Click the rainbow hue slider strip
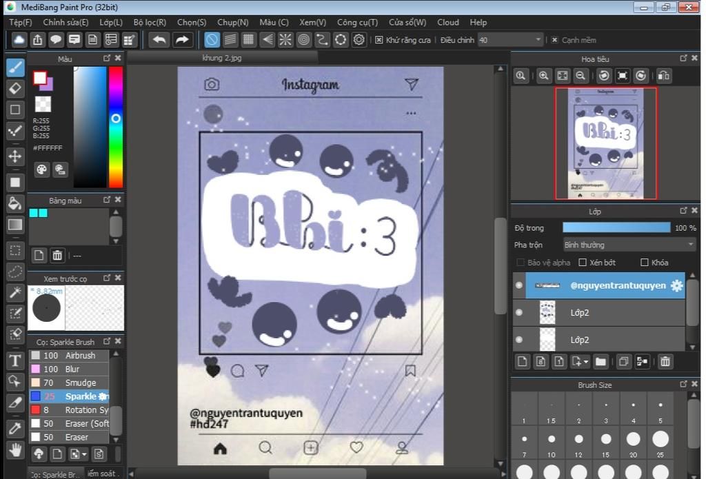The image size is (706, 479). pos(116,127)
